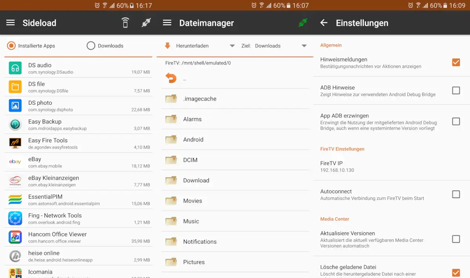Open the DCIM folder

[190, 160]
